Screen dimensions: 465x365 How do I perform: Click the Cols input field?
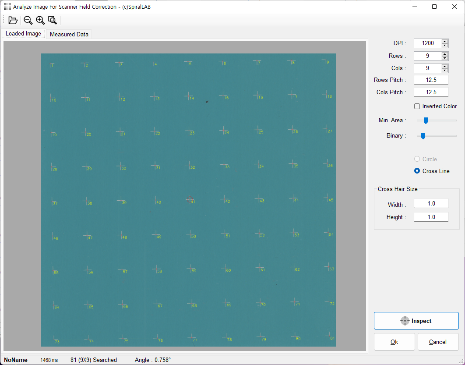(428, 68)
